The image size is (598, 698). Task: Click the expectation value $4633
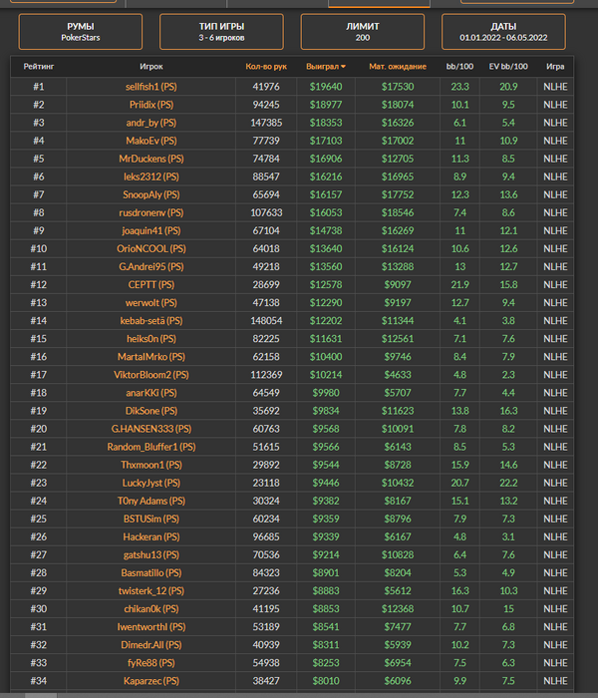[398, 375]
